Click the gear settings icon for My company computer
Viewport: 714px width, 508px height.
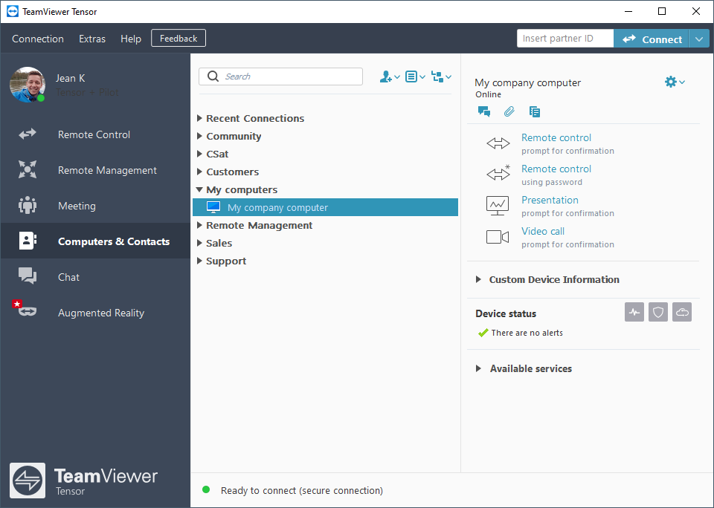(x=670, y=82)
